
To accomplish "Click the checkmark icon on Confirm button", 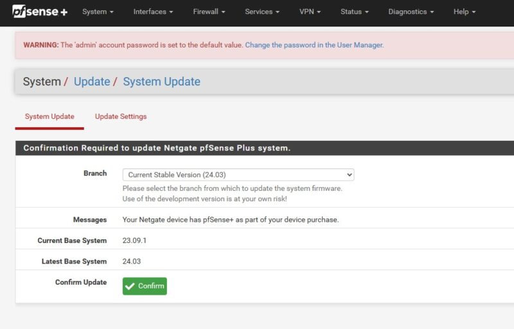I will pos(130,286).
